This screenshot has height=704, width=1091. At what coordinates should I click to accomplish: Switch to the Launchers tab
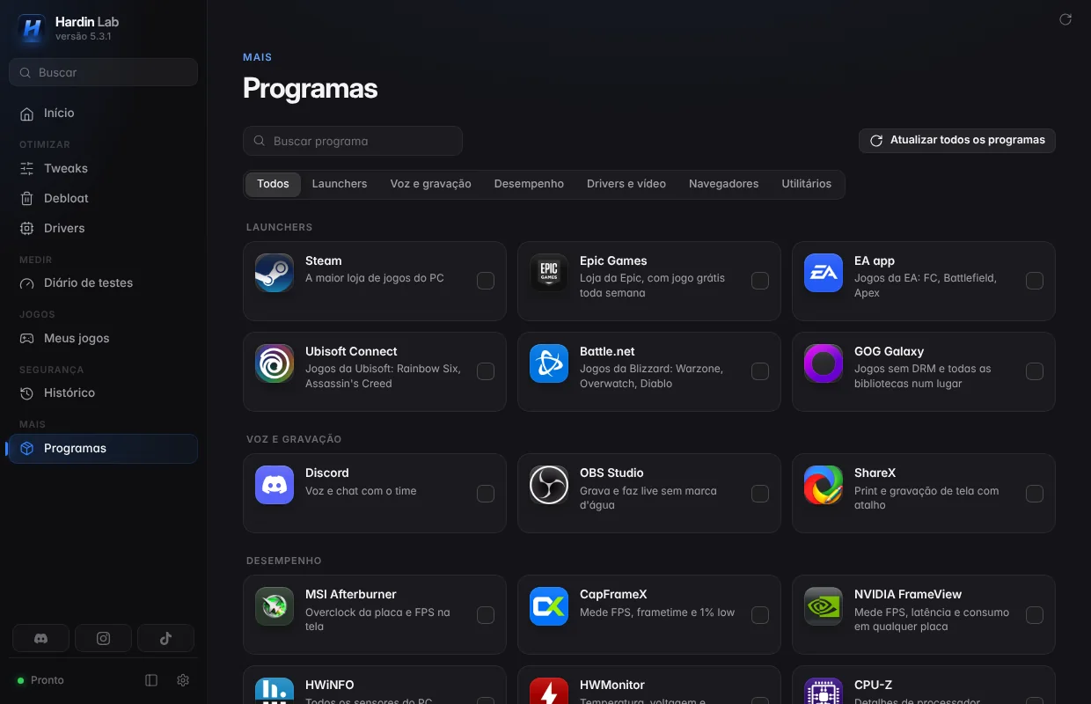340,184
